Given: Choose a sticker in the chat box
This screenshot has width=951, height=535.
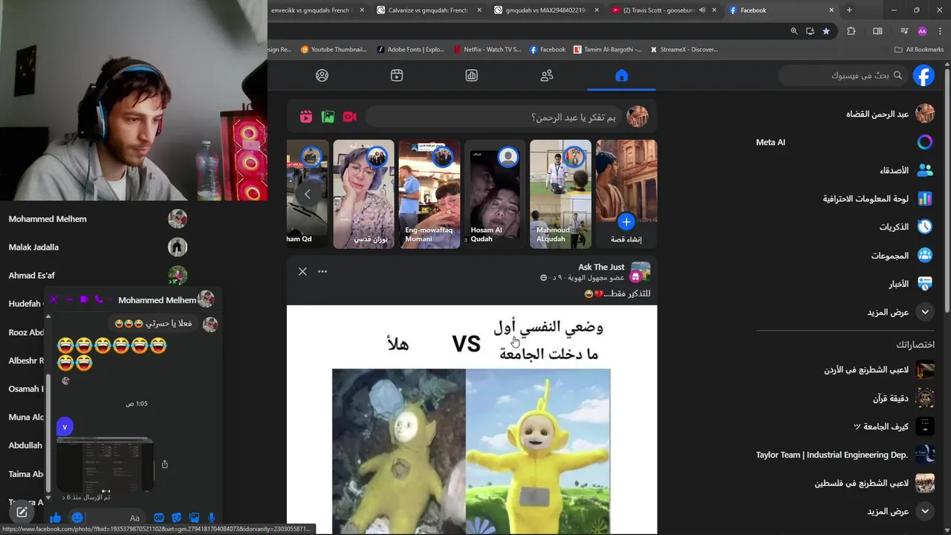Looking at the screenshot, I should click(176, 518).
